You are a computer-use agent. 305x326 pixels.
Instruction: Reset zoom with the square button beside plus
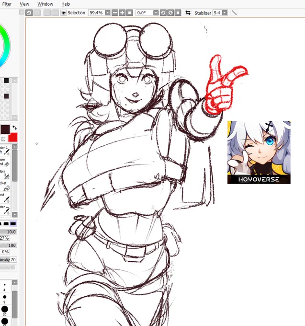(x=130, y=13)
